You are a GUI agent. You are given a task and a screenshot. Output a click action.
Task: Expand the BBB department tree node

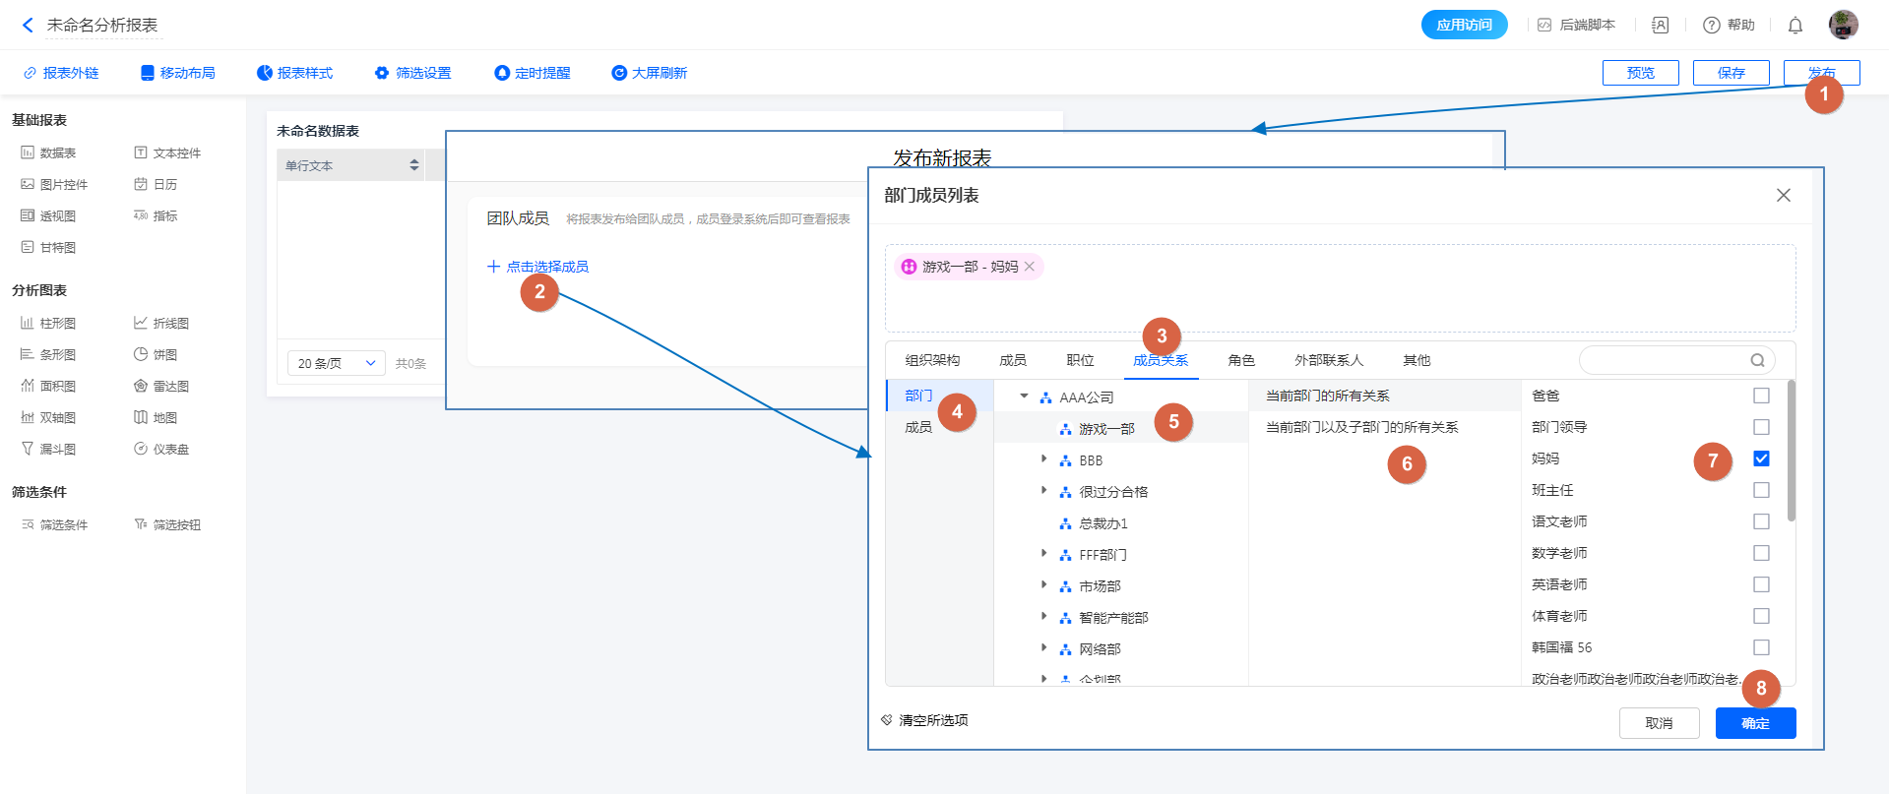tap(1043, 459)
